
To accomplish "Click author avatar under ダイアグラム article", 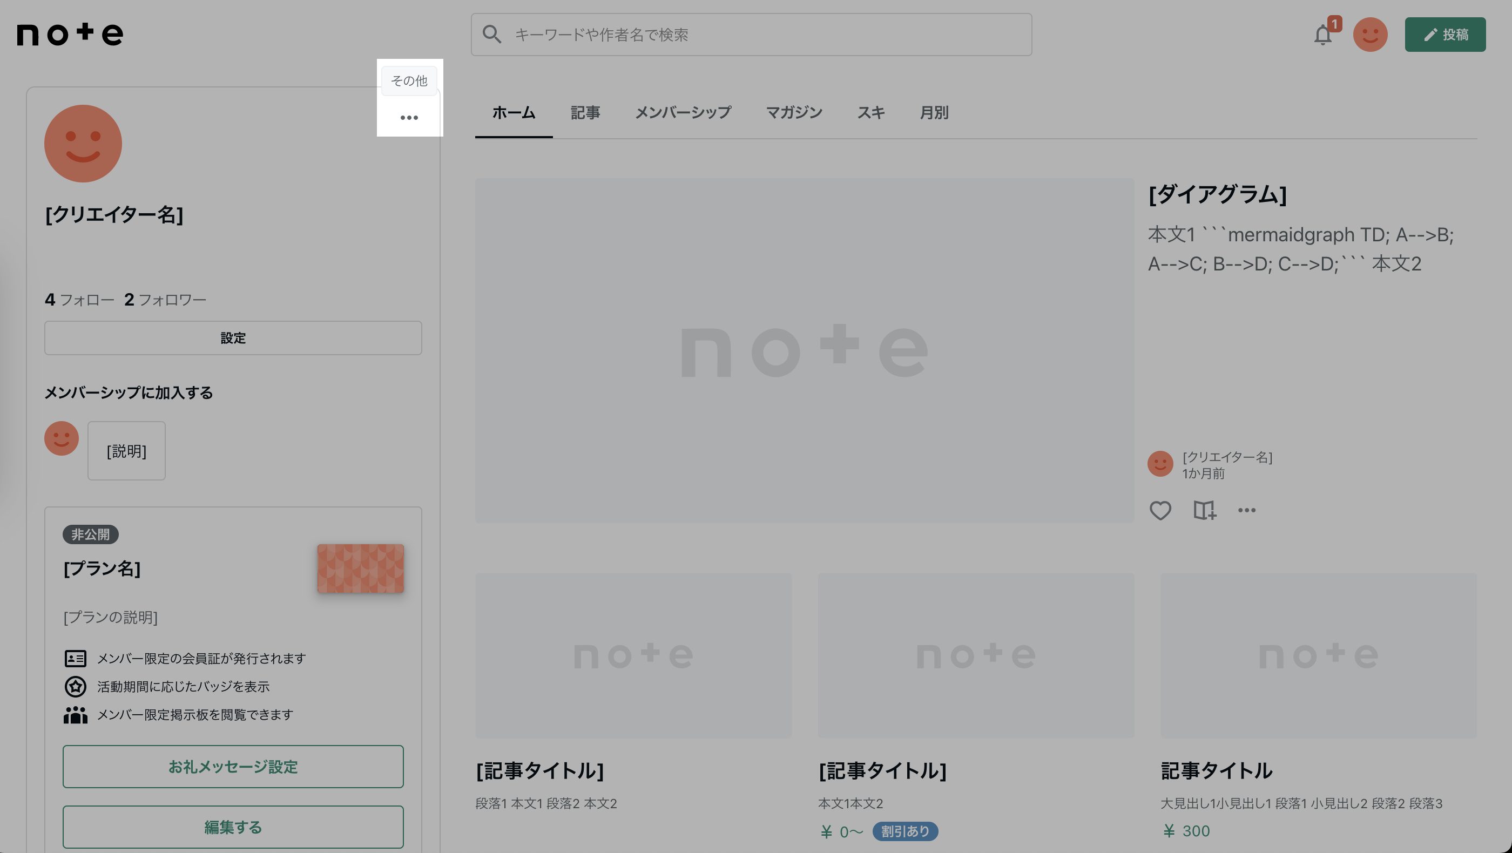I will coord(1160,464).
